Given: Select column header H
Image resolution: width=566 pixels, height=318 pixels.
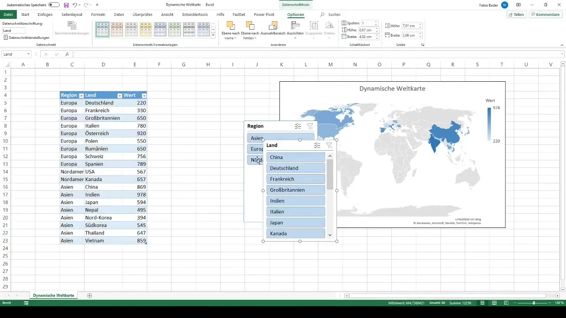Looking at the screenshot, I should click(208, 64).
